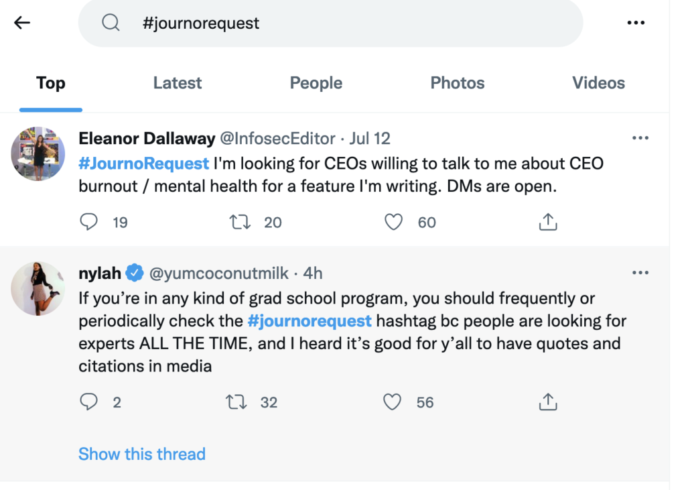Reply to nylah's grad school tweet
The height and width of the screenshot is (490, 686).
(89, 402)
